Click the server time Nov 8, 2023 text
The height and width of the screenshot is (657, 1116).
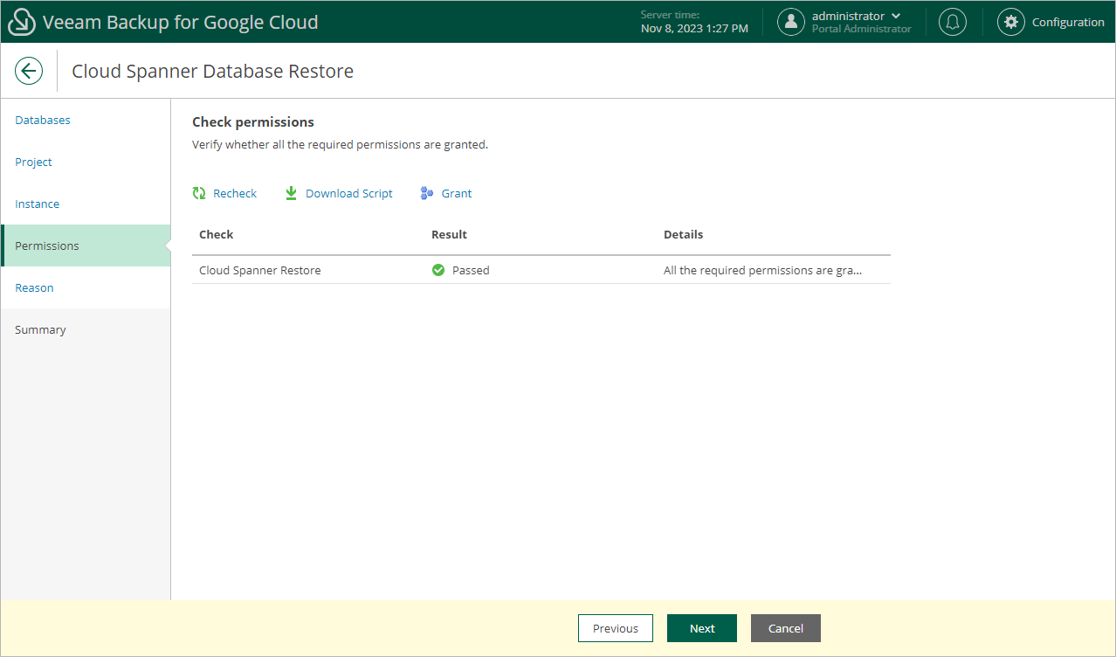click(694, 28)
